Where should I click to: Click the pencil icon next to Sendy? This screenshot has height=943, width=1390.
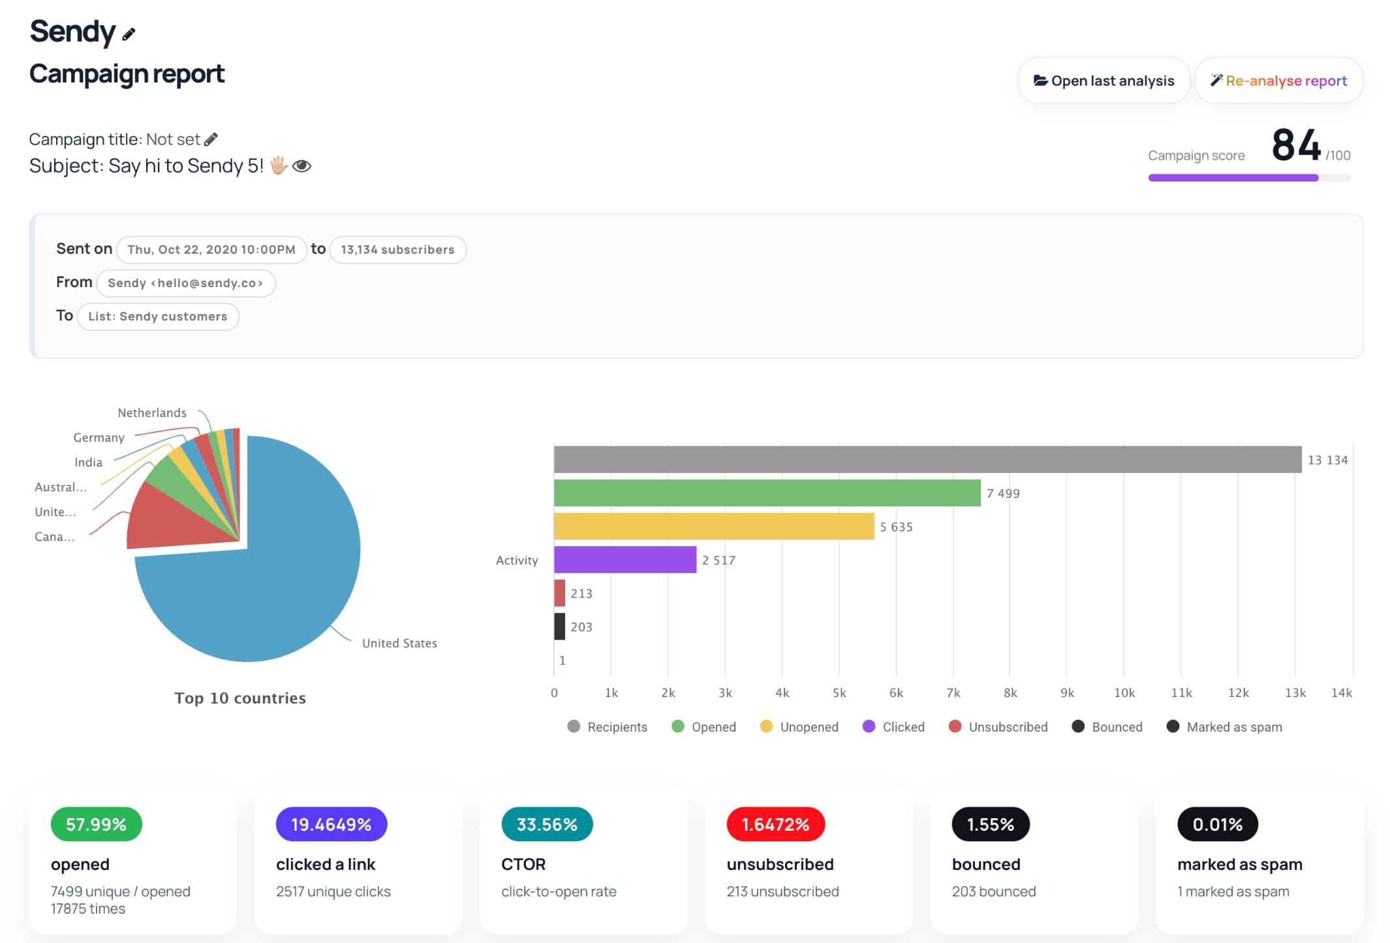[x=129, y=34]
